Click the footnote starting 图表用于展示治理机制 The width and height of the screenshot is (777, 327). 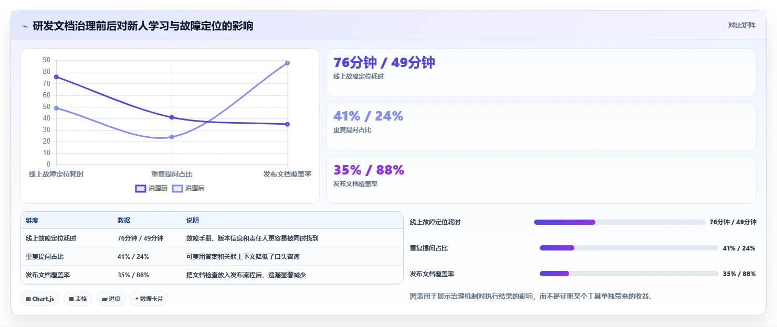click(531, 296)
